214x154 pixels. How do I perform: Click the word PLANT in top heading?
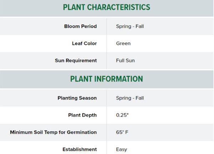(x=74, y=7)
